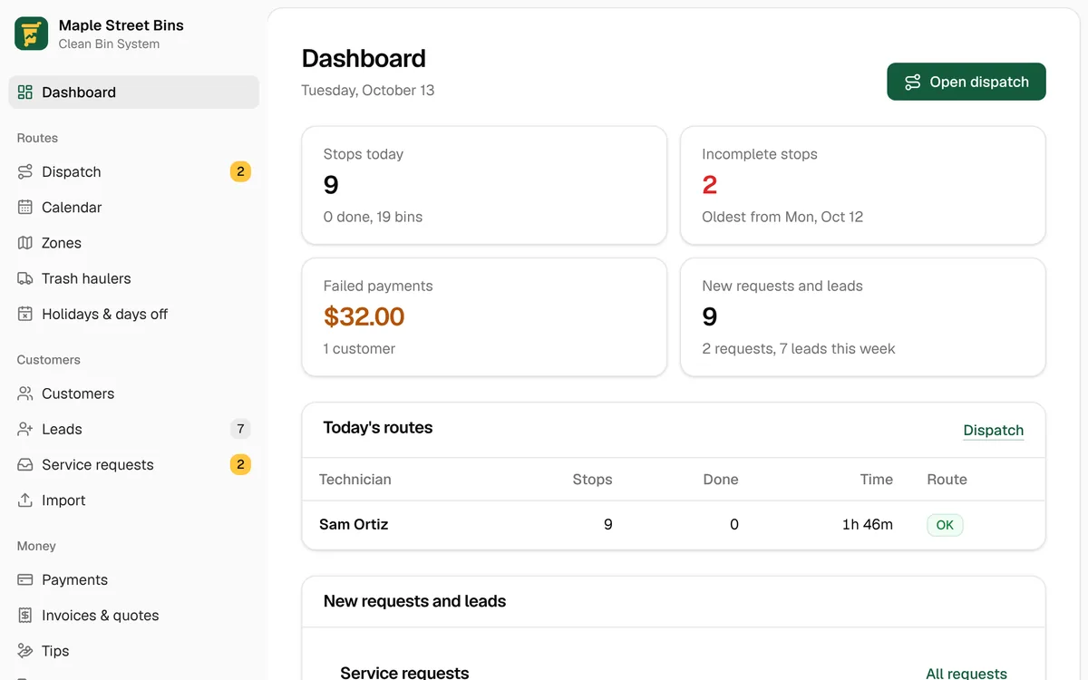Click the Trash haulers truck icon
This screenshot has width=1088, height=680.
click(25, 278)
